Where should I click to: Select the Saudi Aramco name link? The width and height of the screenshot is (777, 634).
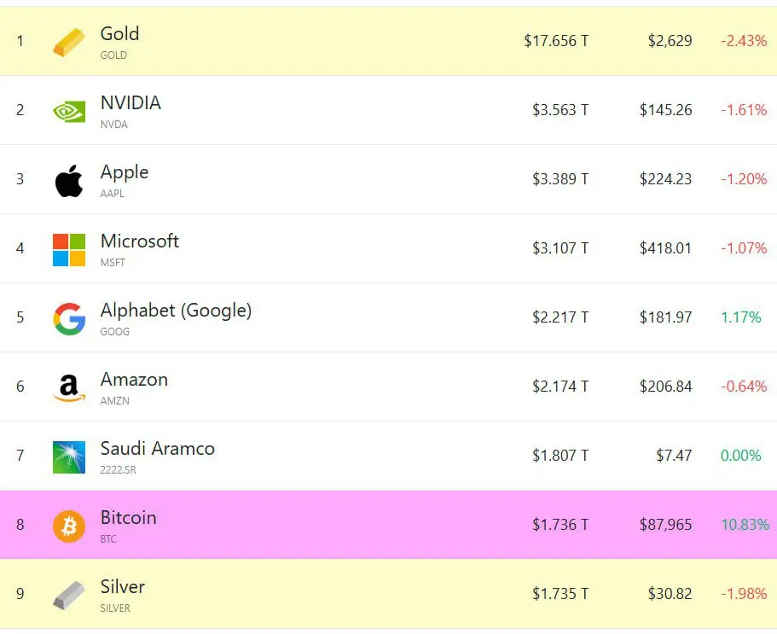click(158, 448)
